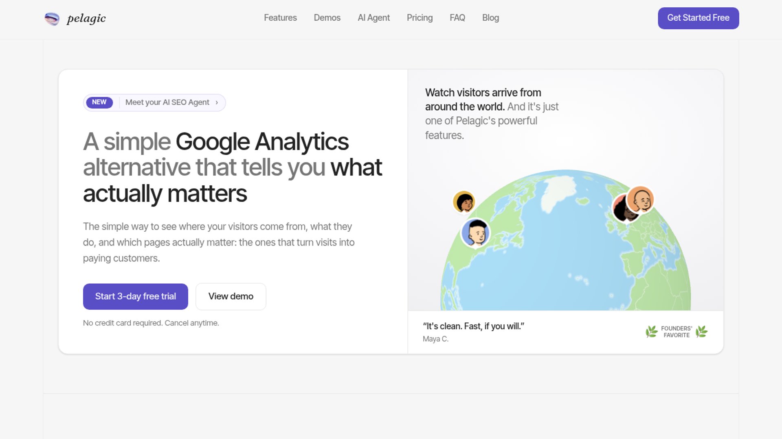The height and width of the screenshot is (439, 782).
Task: Click the chevron arrow after AI SEO Agent
Action: pyautogui.click(x=217, y=102)
